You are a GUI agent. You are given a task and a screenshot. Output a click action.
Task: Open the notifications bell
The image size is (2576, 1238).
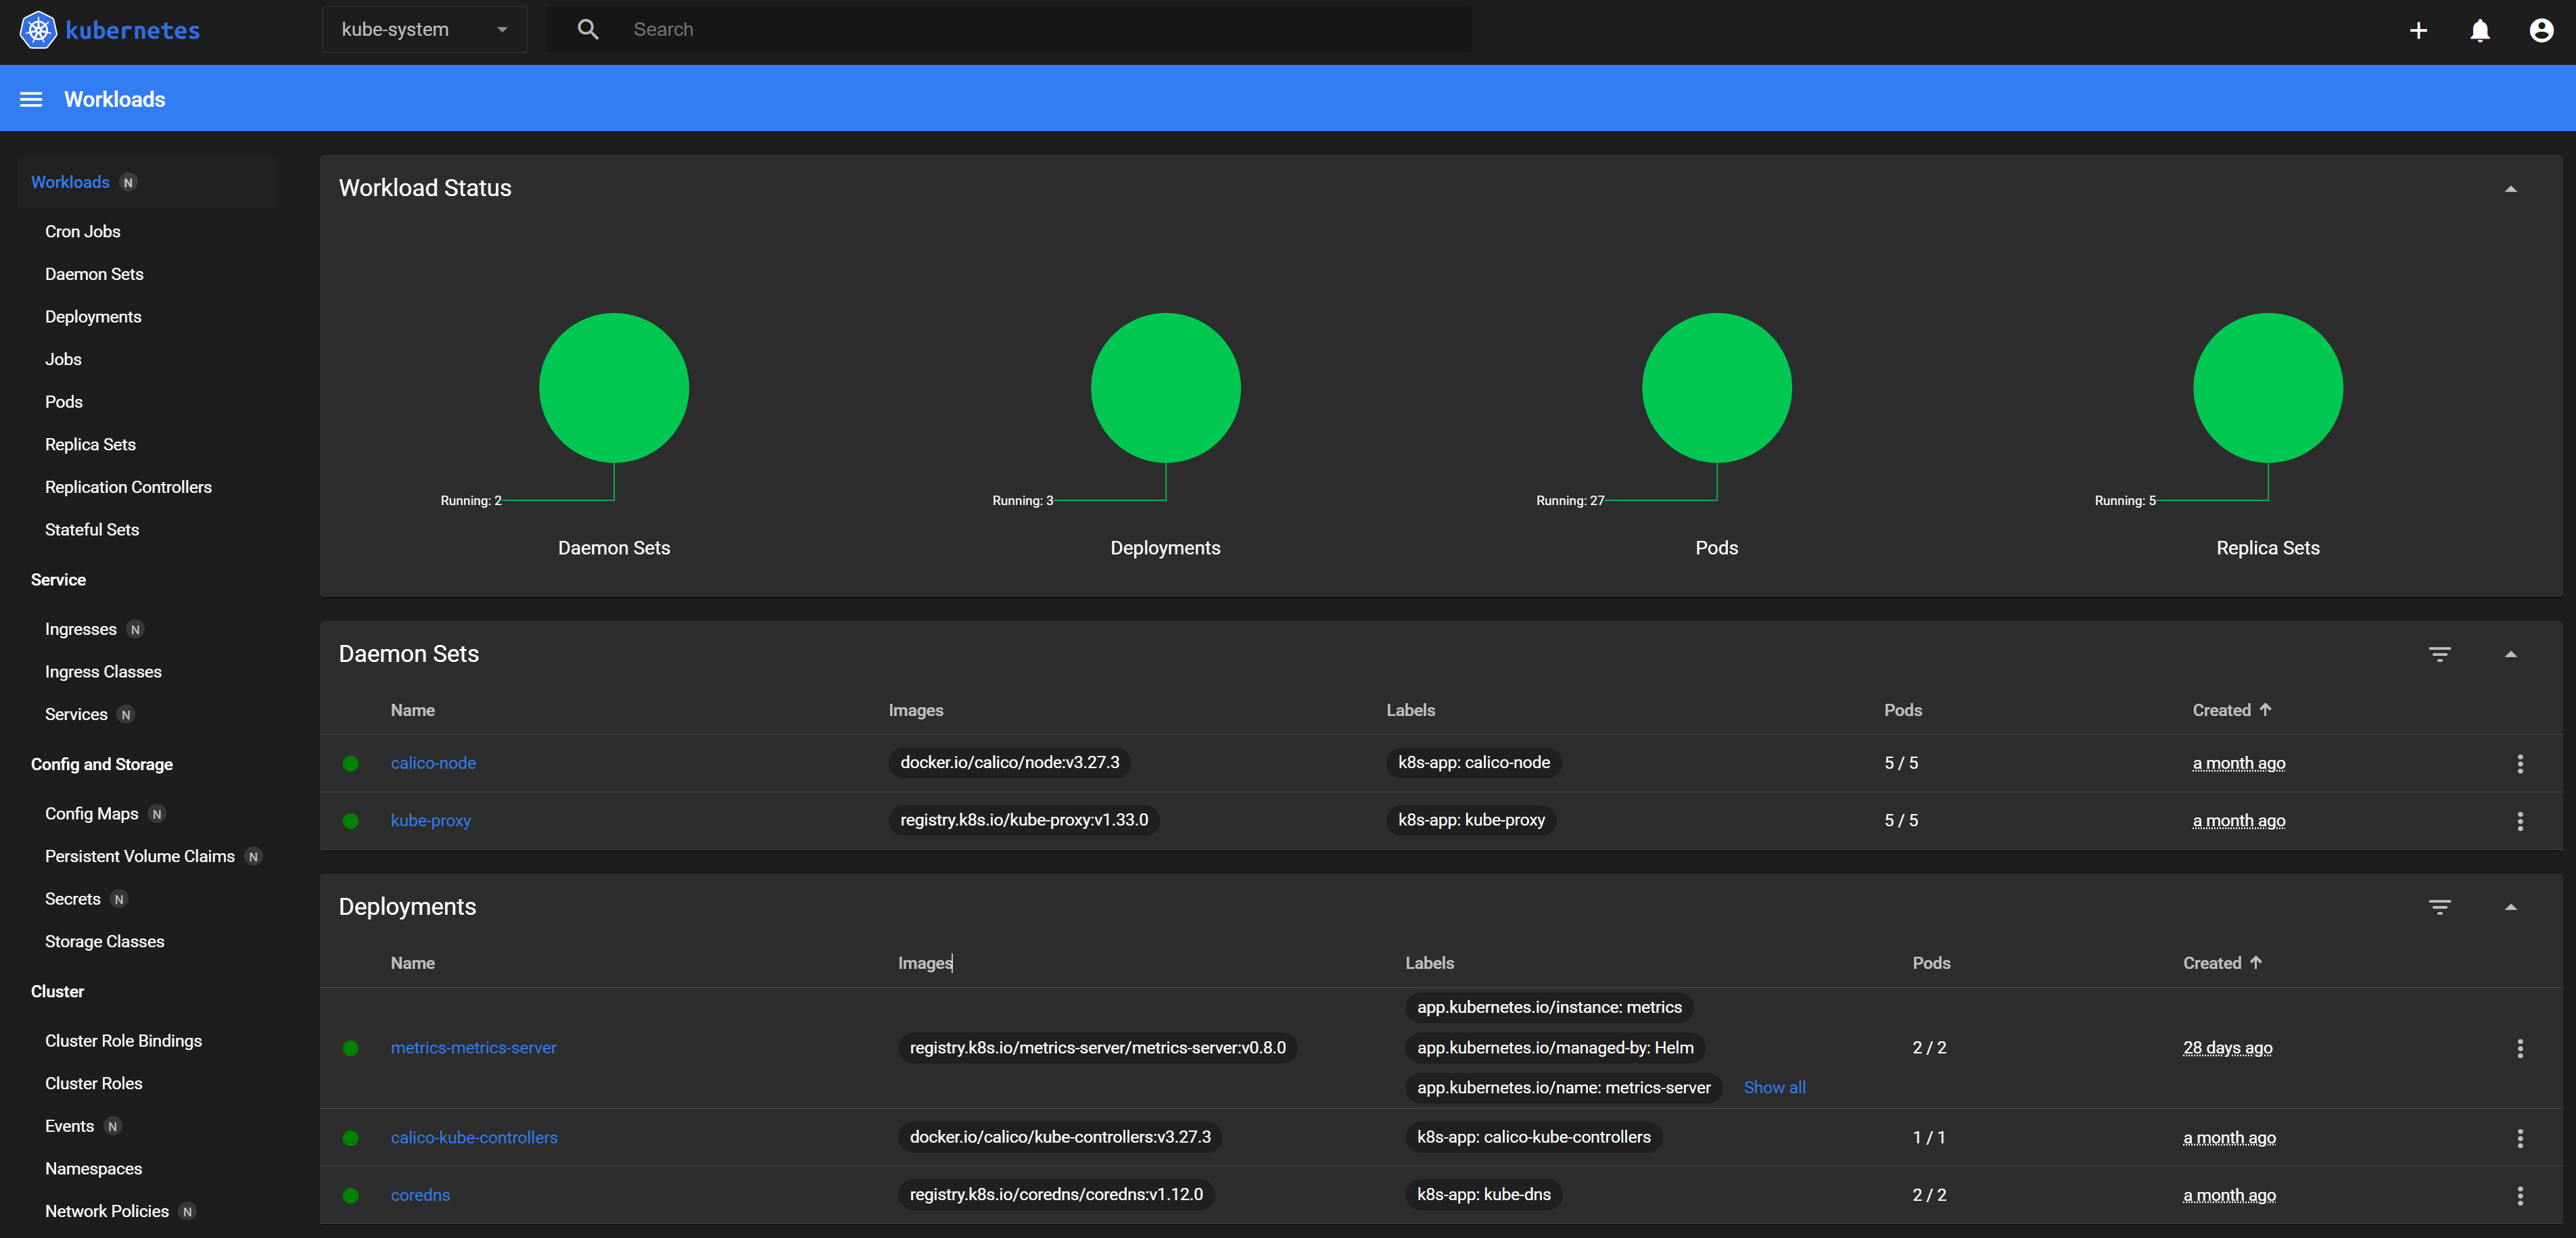[2479, 30]
